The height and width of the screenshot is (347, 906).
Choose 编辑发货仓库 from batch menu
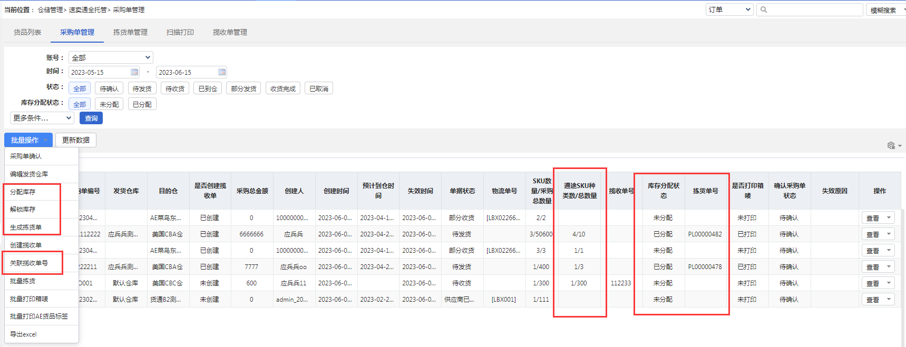tap(42, 174)
